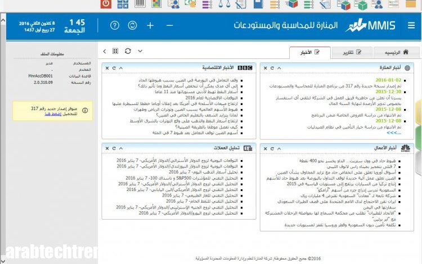Click the اضغط هنا download link
The height and width of the screenshot is (264, 422).
coord(53,114)
